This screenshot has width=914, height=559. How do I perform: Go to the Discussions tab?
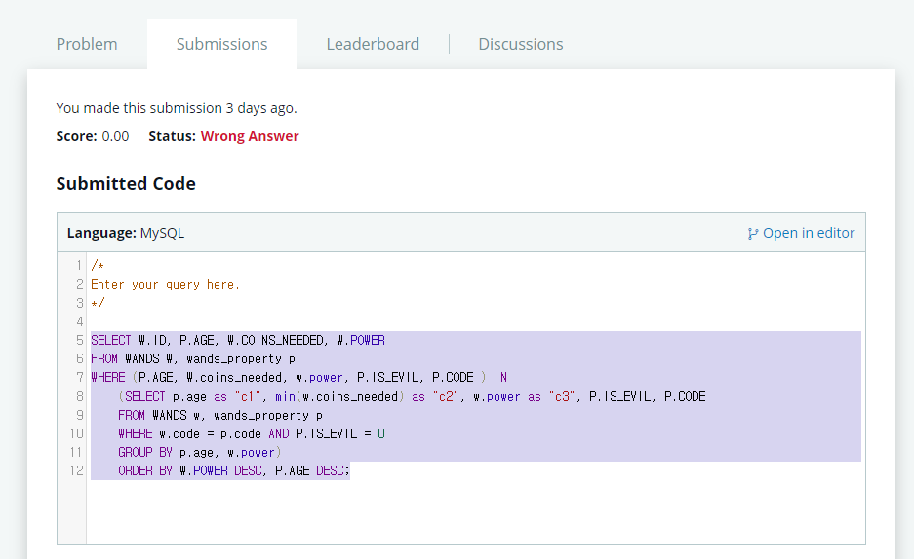521,44
